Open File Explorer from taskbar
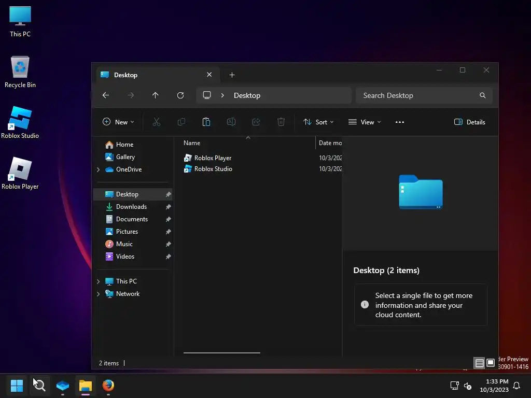Viewport: 531px width, 398px height. click(x=86, y=386)
